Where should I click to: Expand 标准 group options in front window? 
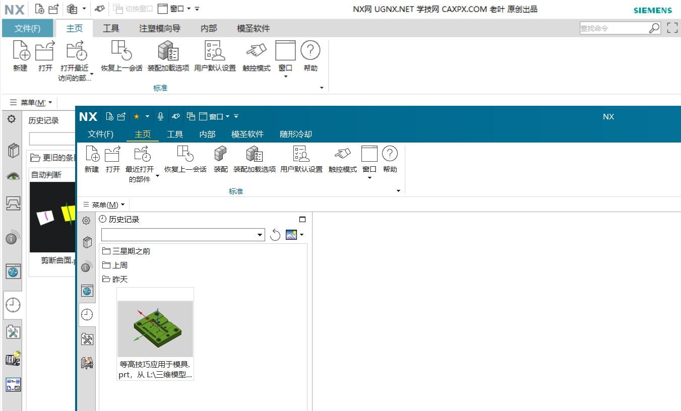[x=398, y=191]
